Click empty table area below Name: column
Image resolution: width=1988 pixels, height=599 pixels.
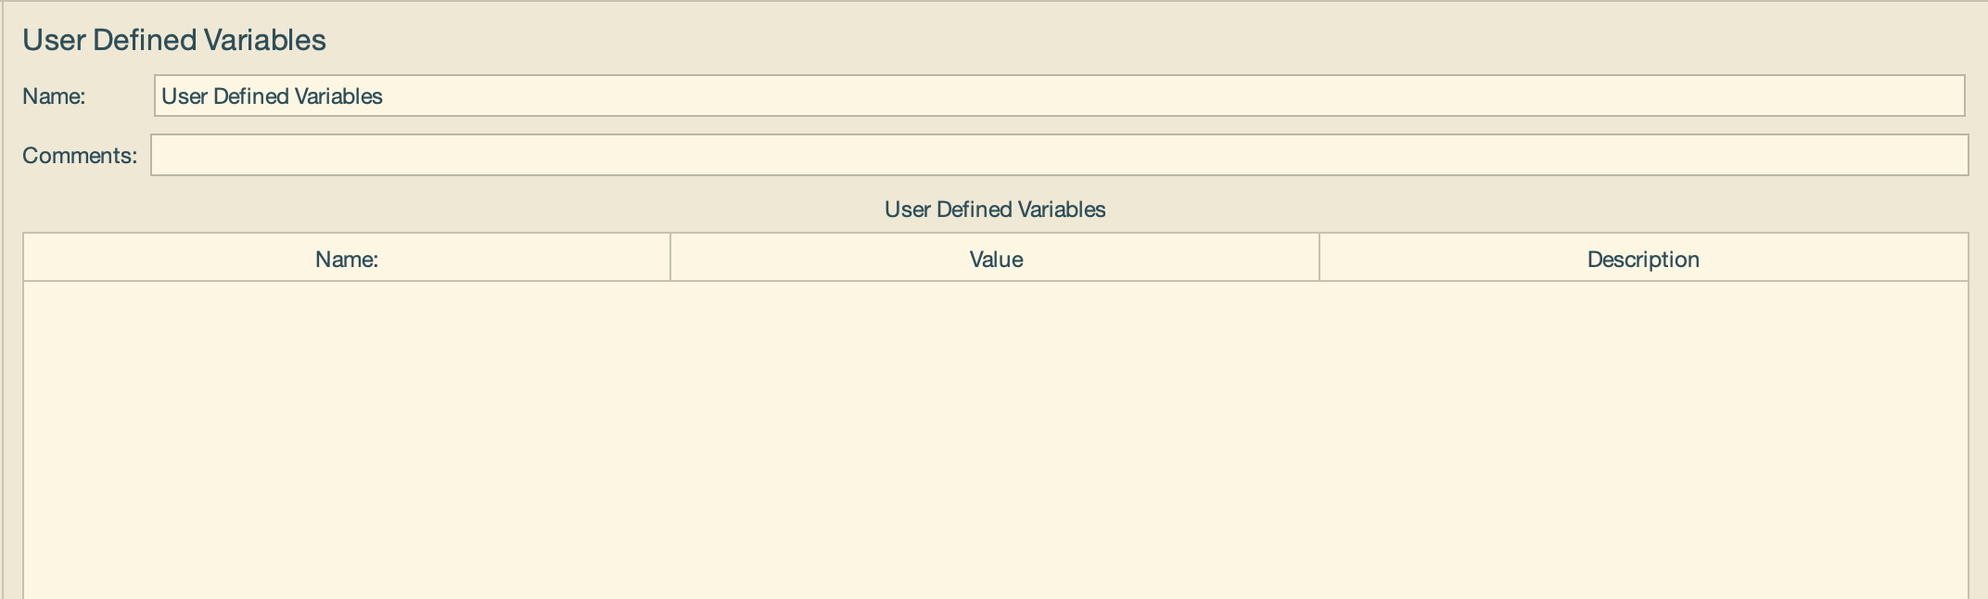[346, 436]
